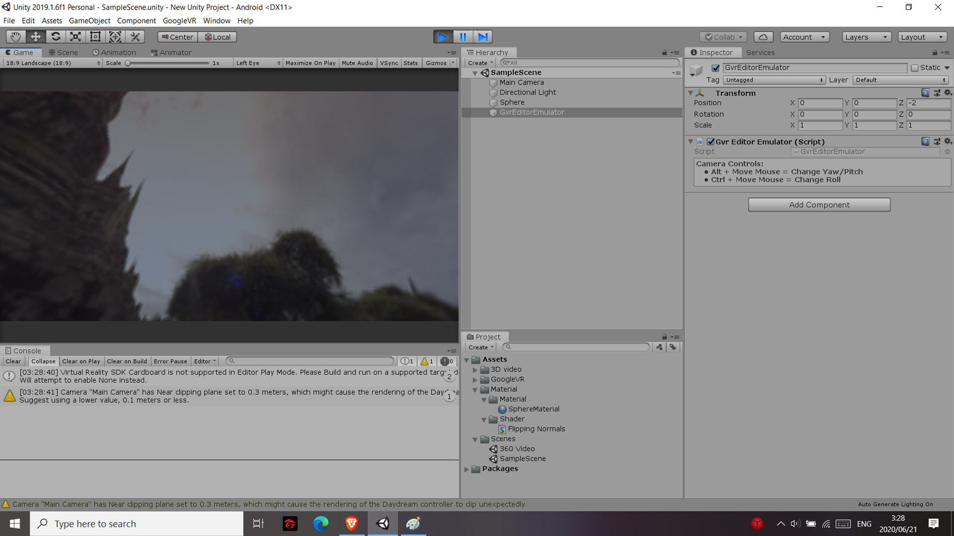Viewport: 954px width, 536px height.
Task: Toggle Mute Audio in Game view
Action: (x=357, y=63)
